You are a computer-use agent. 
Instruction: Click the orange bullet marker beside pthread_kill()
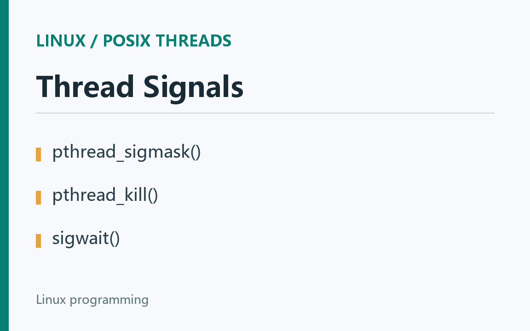(39, 198)
